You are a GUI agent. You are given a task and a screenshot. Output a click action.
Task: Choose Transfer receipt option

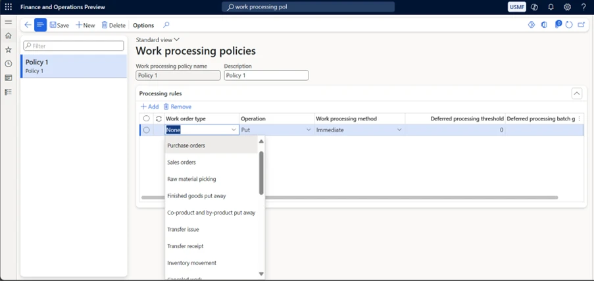tap(211, 246)
